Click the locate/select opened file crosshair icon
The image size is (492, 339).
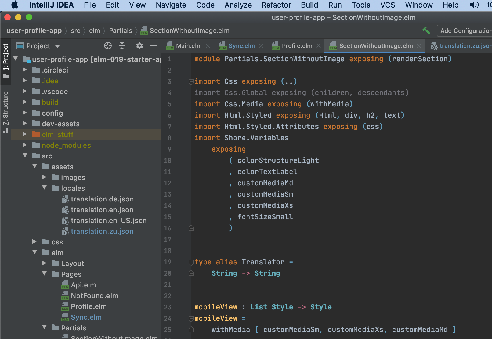108,46
